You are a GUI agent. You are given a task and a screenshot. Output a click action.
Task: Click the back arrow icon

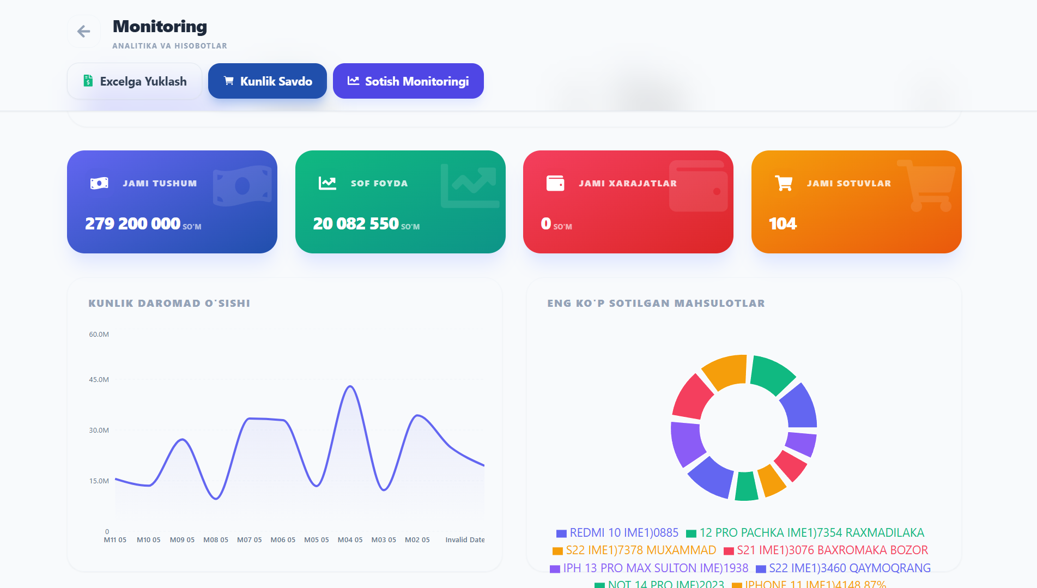click(83, 32)
